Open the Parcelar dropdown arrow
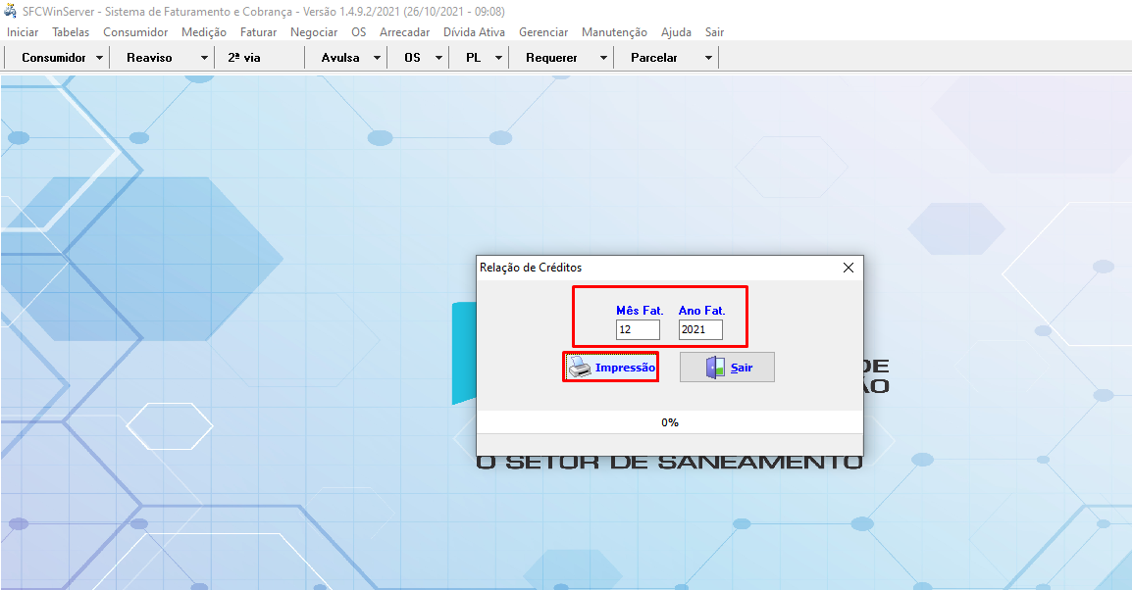 [x=708, y=58]
